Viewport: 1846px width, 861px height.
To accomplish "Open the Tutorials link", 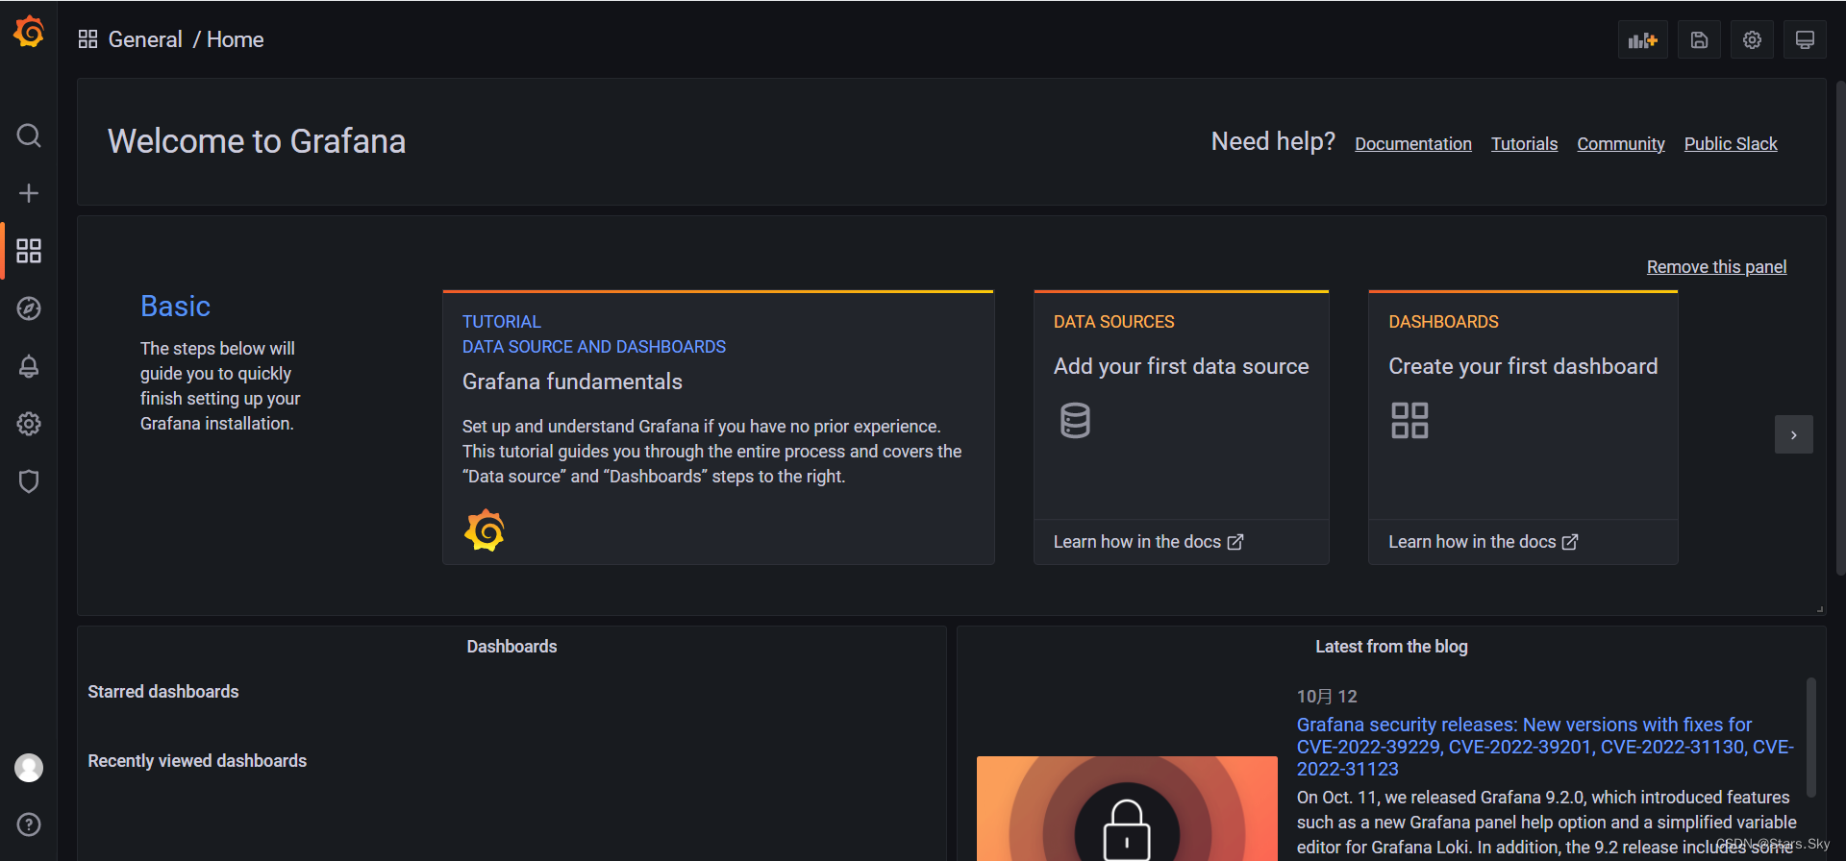I will coord(1524,144).
